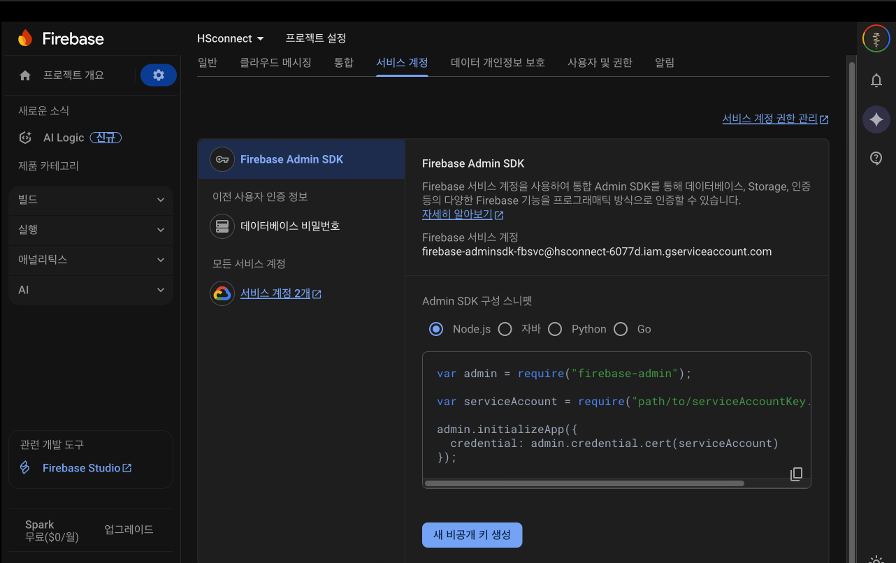896x563 pixels.
Task: Open the help question mark icon
Action: click(x=876, y=159)
